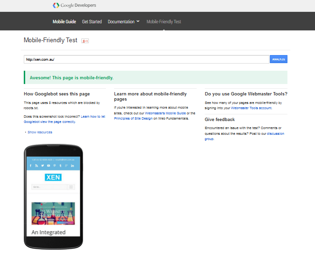
Task: Click the LinkedIn icon in phone preview
Action: [x=72, y=166]
